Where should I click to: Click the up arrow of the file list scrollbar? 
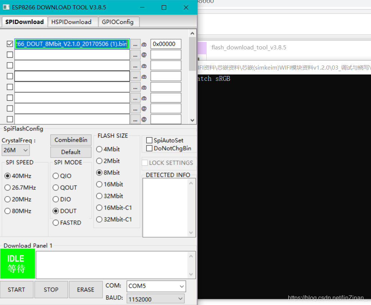coord(192,33)
